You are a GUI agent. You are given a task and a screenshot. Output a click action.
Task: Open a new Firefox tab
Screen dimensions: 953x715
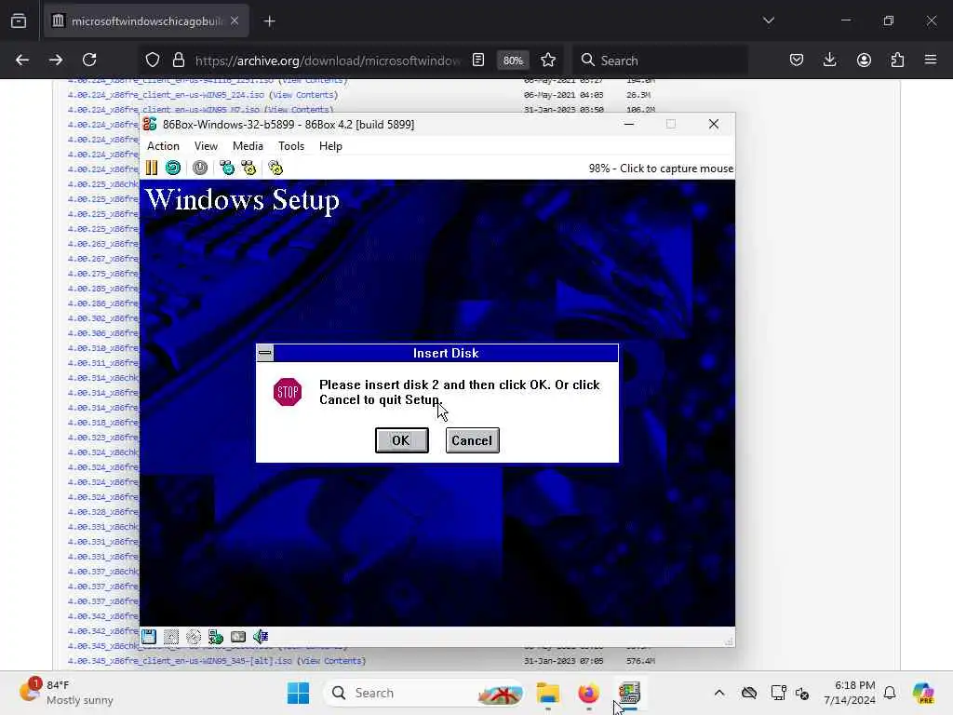(269, 21)
